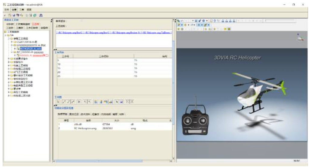Screen dimensions: 312x167
Task: Click the first yellow icon in viewer's third row
Action: point(178,29)
